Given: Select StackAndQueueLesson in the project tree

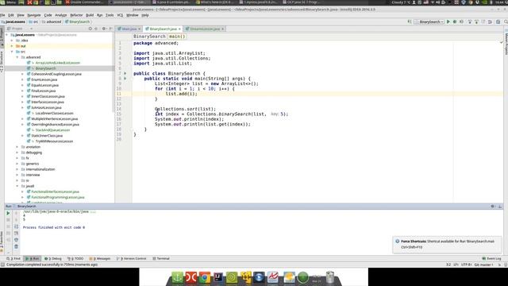Looking at the screenshot, I should [52, 130].
